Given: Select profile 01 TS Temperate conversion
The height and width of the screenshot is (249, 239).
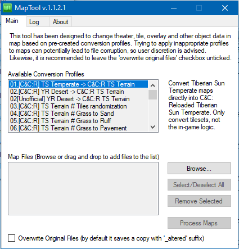Looking at the screenshot, I should 78,84.
